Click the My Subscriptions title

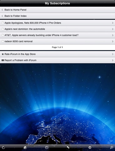[x=57, y=3]
